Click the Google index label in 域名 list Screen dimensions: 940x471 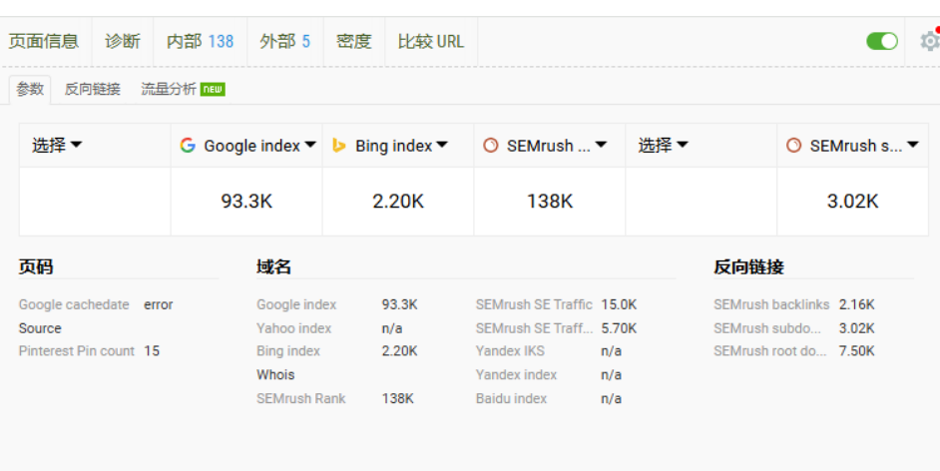pos(296,304)
